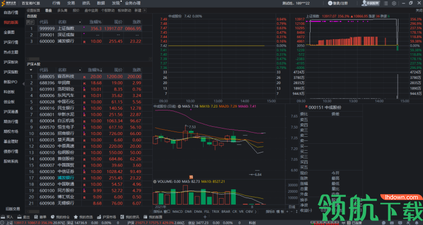Add shortcut with bottom toolbar plus icon
The height and width of the screenshot is (225, 423).
click(205, 217)
